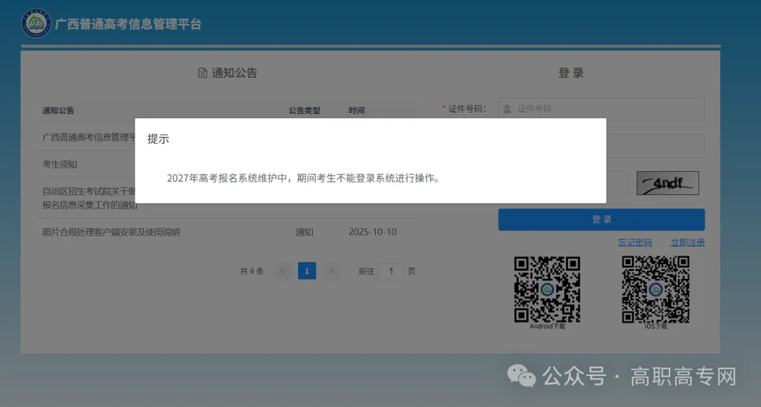Click the document icon beside 通知公告 heading
This screenshot has height=407, width=761.
tap(202, 73)
